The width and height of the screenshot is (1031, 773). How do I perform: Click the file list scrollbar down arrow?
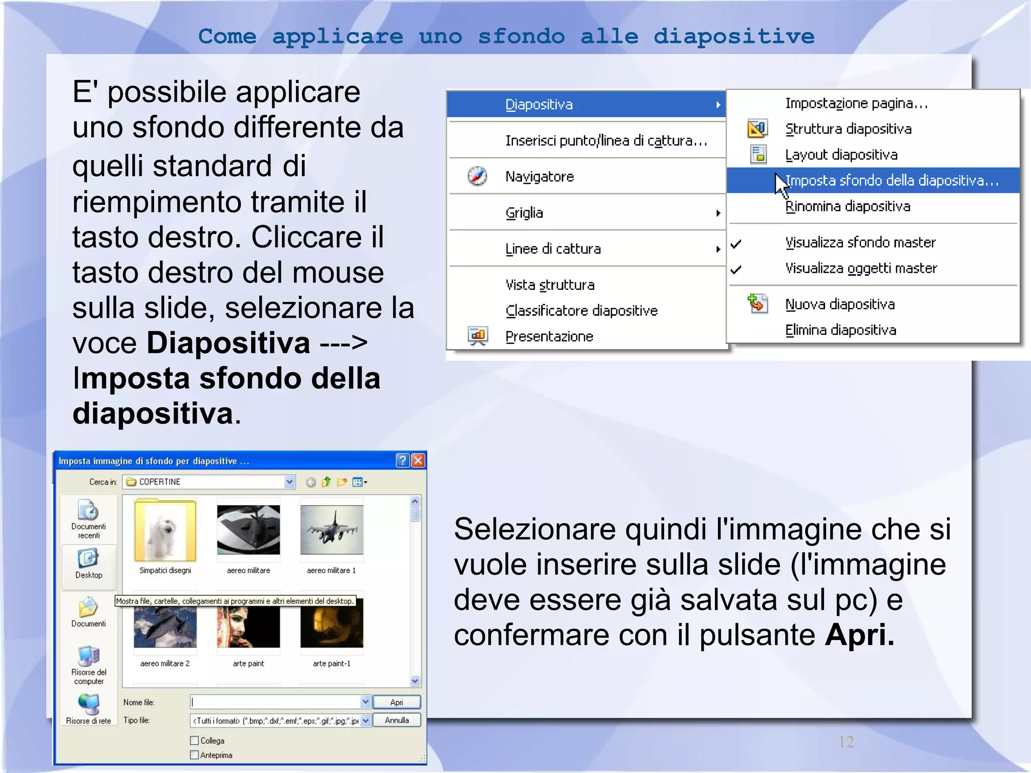coord(415,681)
